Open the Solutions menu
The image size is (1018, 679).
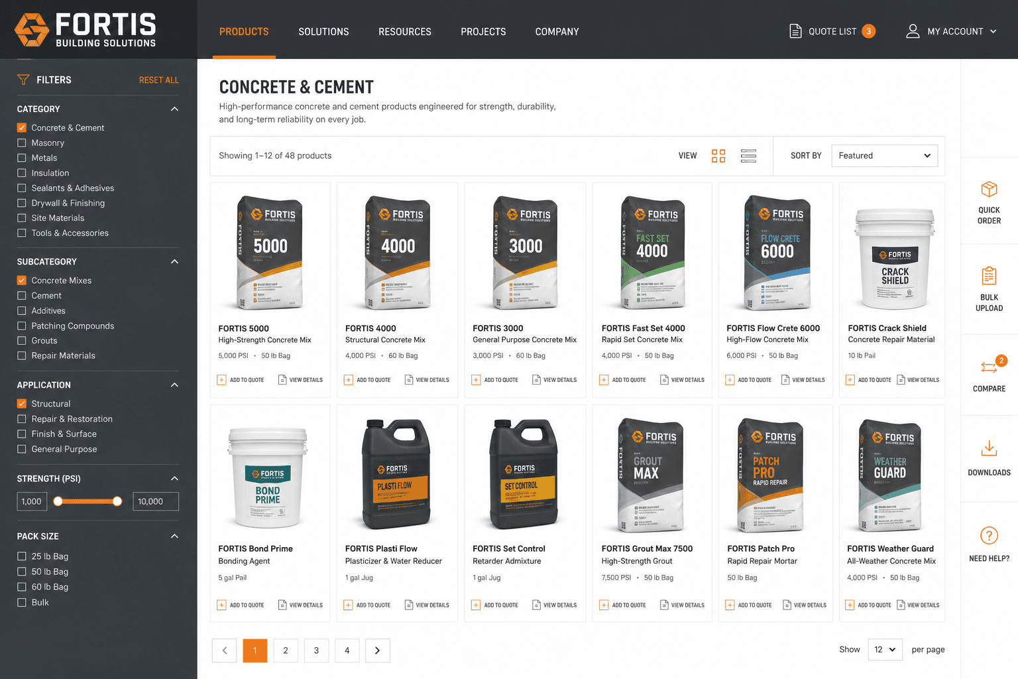[x=323, y=32]
